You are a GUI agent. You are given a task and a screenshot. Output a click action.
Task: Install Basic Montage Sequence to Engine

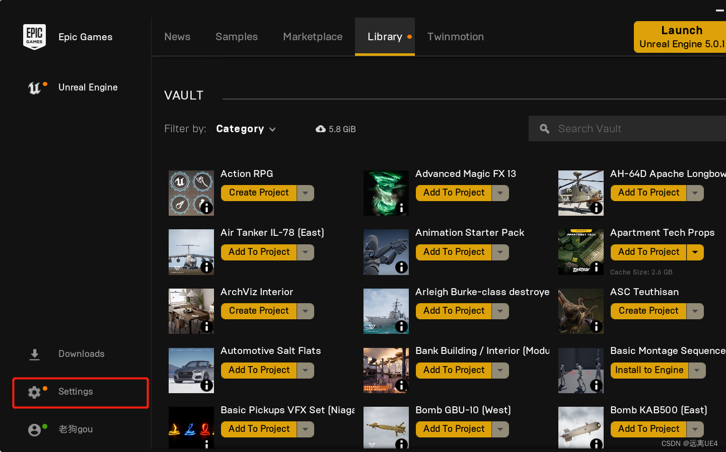(x=649, y=371)
